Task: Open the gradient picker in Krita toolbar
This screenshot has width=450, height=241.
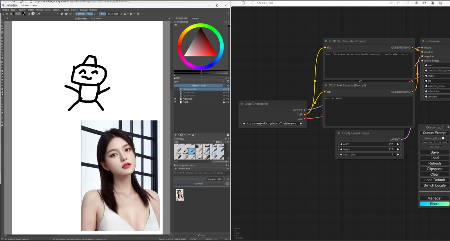Action: 15,14
